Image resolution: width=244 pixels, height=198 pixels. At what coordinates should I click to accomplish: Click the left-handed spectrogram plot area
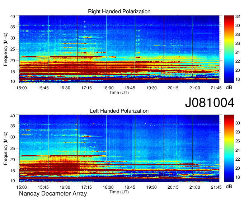point(119,148)
